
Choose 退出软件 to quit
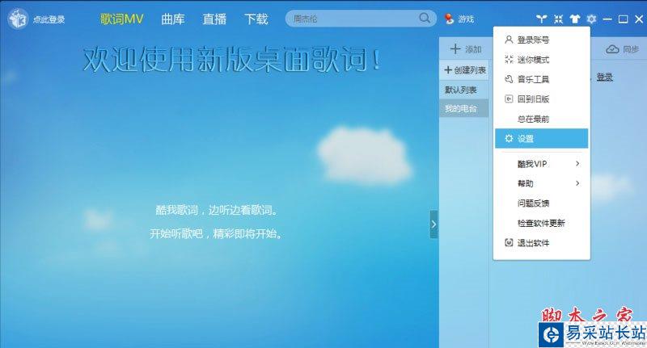tap(542, 243)
